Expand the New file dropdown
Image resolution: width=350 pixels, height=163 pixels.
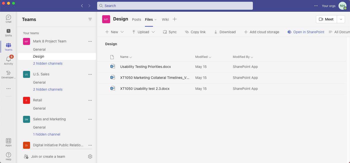coord(114,32)
